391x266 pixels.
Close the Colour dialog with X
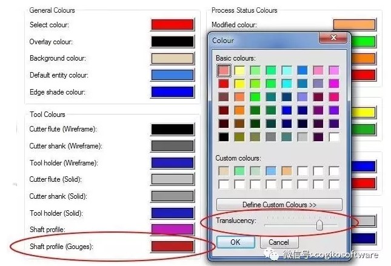pos(333,38)
